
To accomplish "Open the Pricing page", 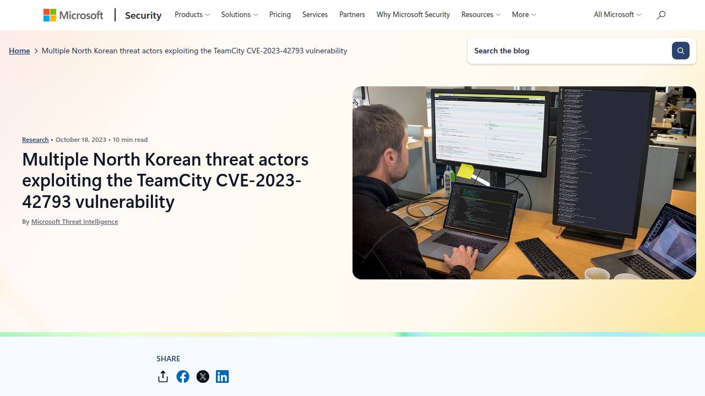I will pos(280,15).
